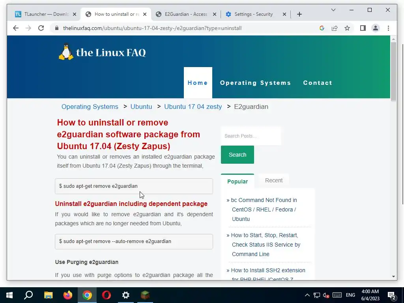The image size is (404, 303).
Task: Open the Minecraft block taskbar icon
Action: (x=145, y=295)
